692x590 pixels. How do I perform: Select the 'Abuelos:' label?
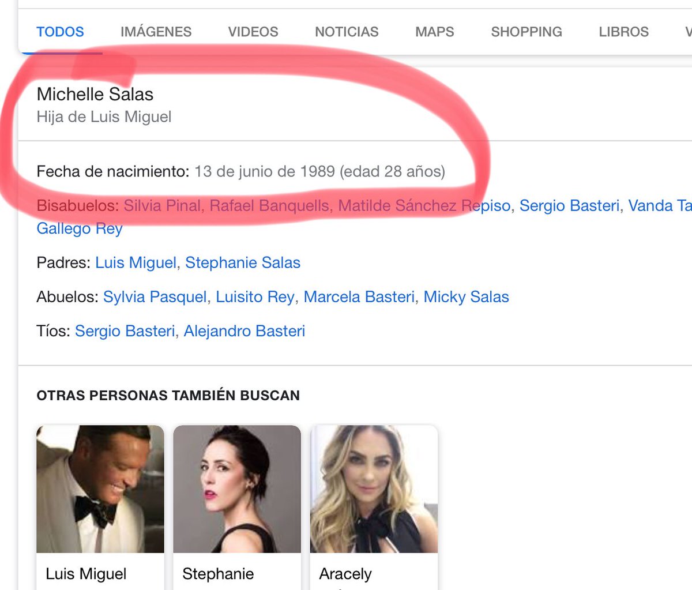pos(67,297)
